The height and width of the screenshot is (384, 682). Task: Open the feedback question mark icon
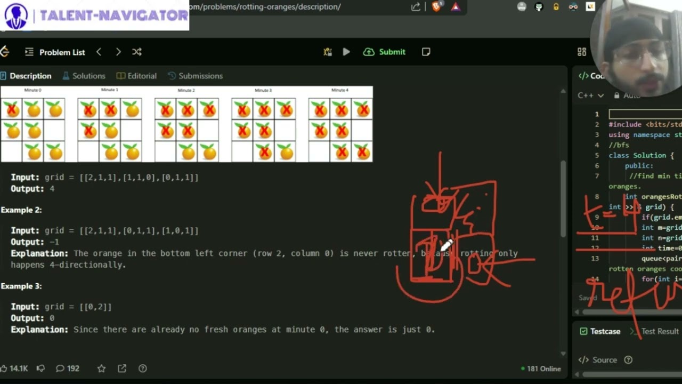142,369
